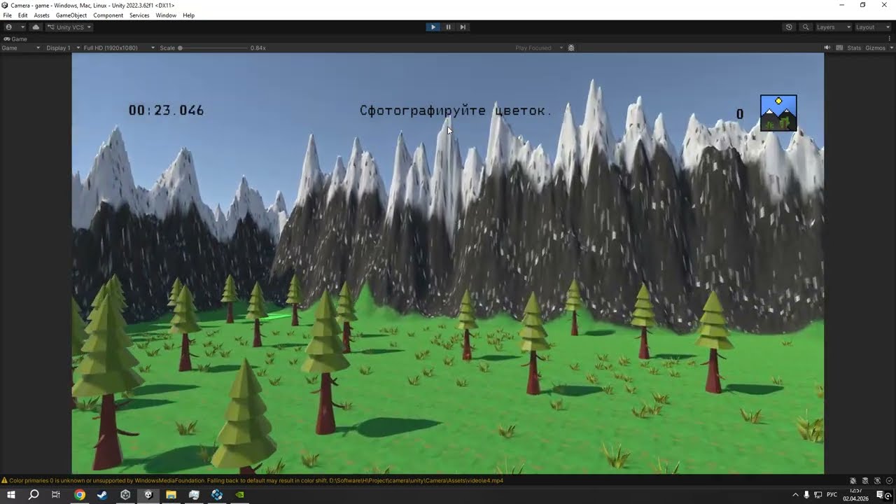Open the Component menu
Image resolution: width=896 pixels, height=504 pixels.
[108, 15]
